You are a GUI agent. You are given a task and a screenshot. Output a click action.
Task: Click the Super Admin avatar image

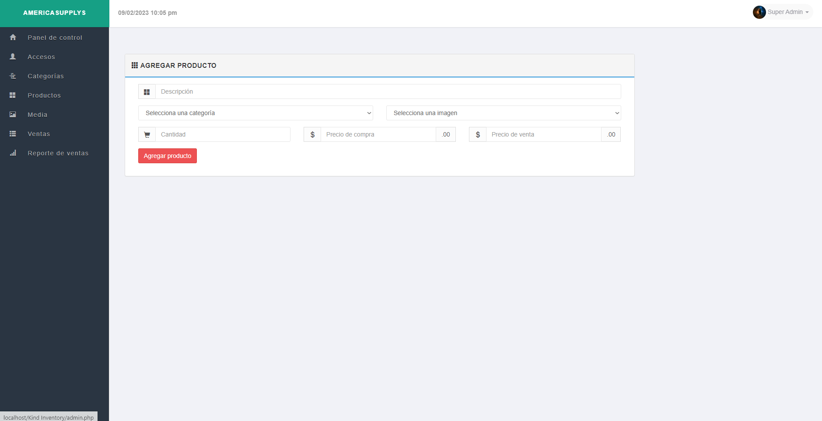[759, 12]
